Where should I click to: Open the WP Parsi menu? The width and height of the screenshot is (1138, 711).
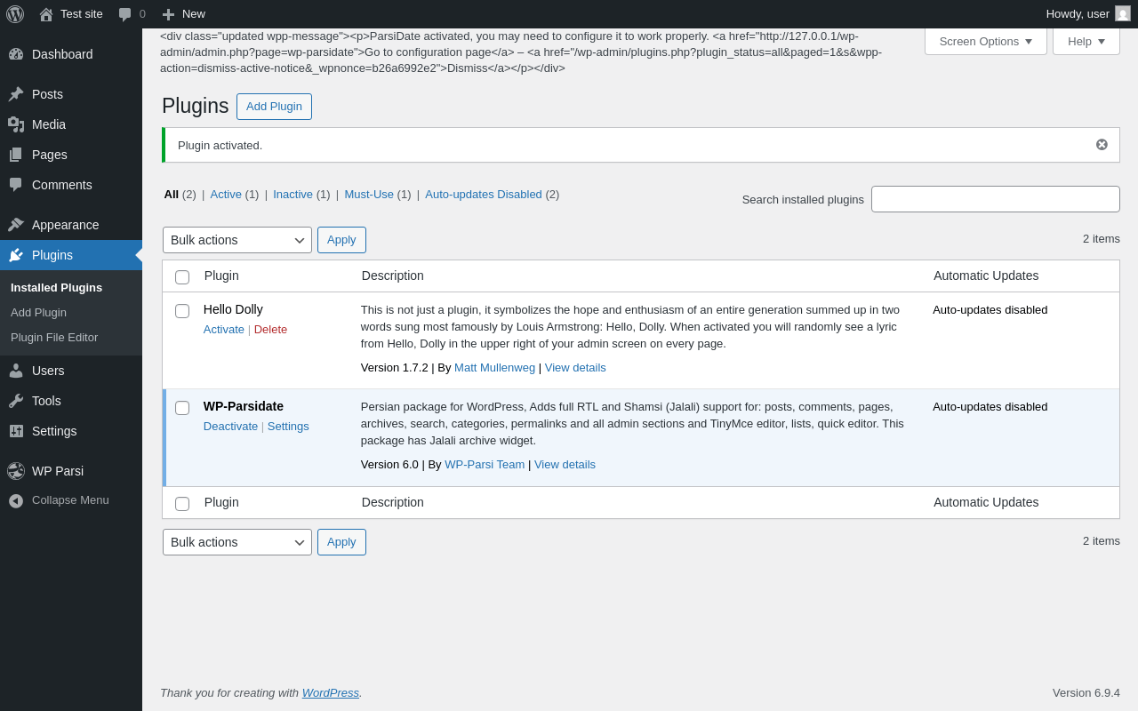[x=71, y=471]
